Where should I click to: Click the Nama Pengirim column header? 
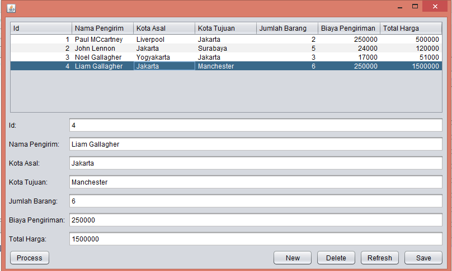click(x=102, y=28)
